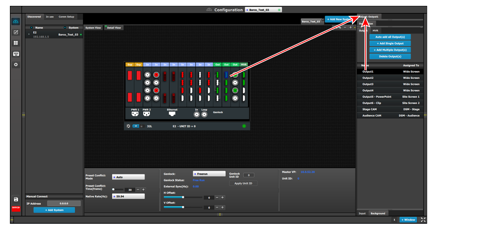The image size is (488, 228).
Task: Click the Genlock Unit ID field
Action: click(248, 175)
